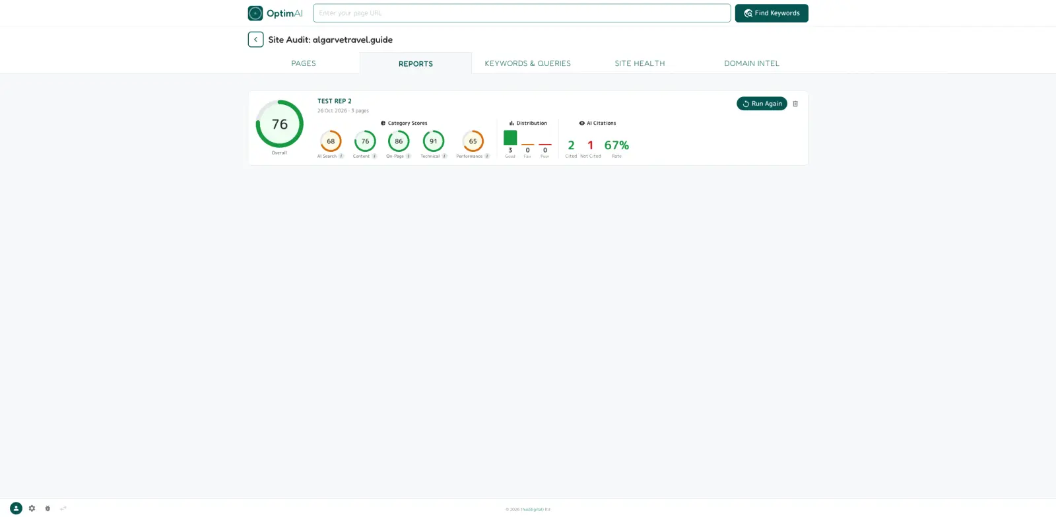Click the AI Citations eye icon
This screenshot has width=1056, height=517.
(x=581, y=123)
